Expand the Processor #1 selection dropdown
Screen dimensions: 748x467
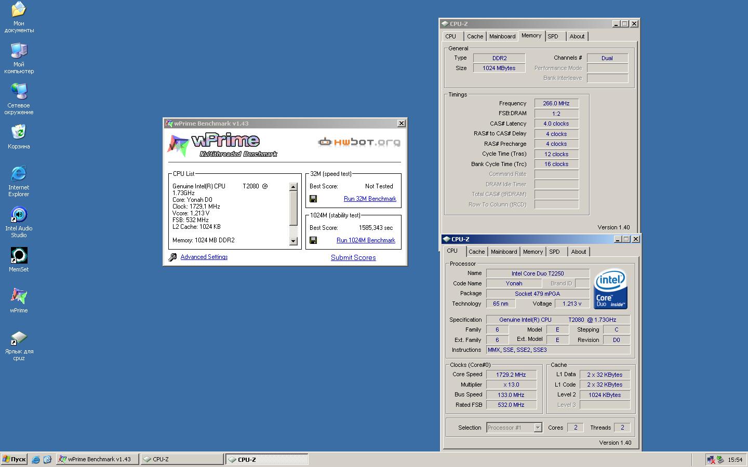coord(538,428)
